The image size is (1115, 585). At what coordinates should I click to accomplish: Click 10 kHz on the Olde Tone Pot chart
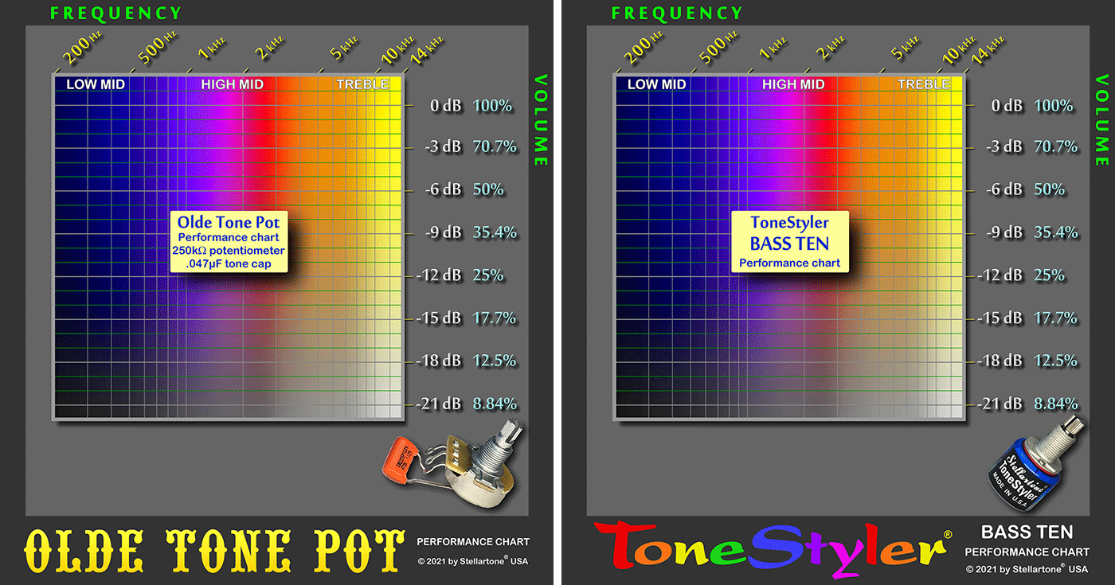coord(396,49)
